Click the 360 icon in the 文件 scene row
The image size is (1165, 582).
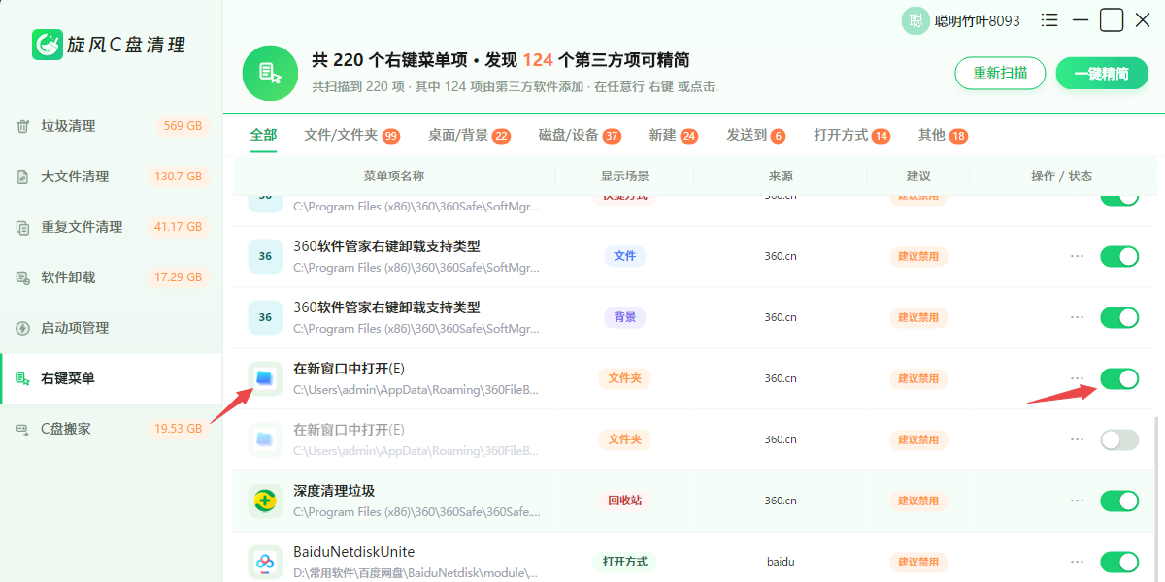(265, 256)
